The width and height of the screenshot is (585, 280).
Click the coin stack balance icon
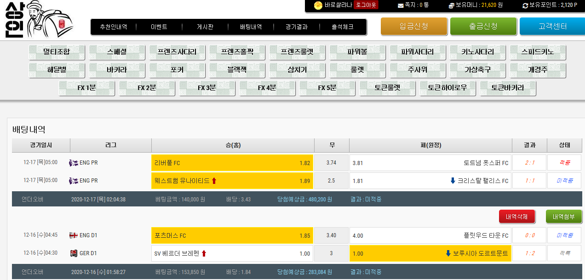452,6
